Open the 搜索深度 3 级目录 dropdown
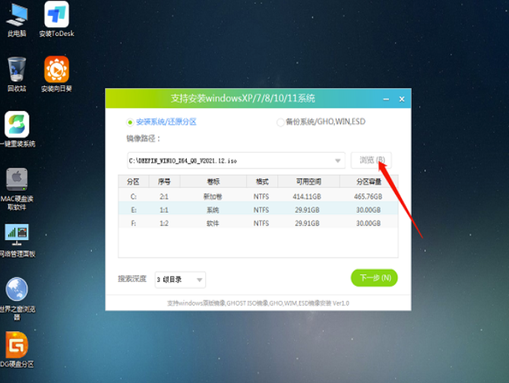The width and height of the screenshot is (509, 383). 180,280
